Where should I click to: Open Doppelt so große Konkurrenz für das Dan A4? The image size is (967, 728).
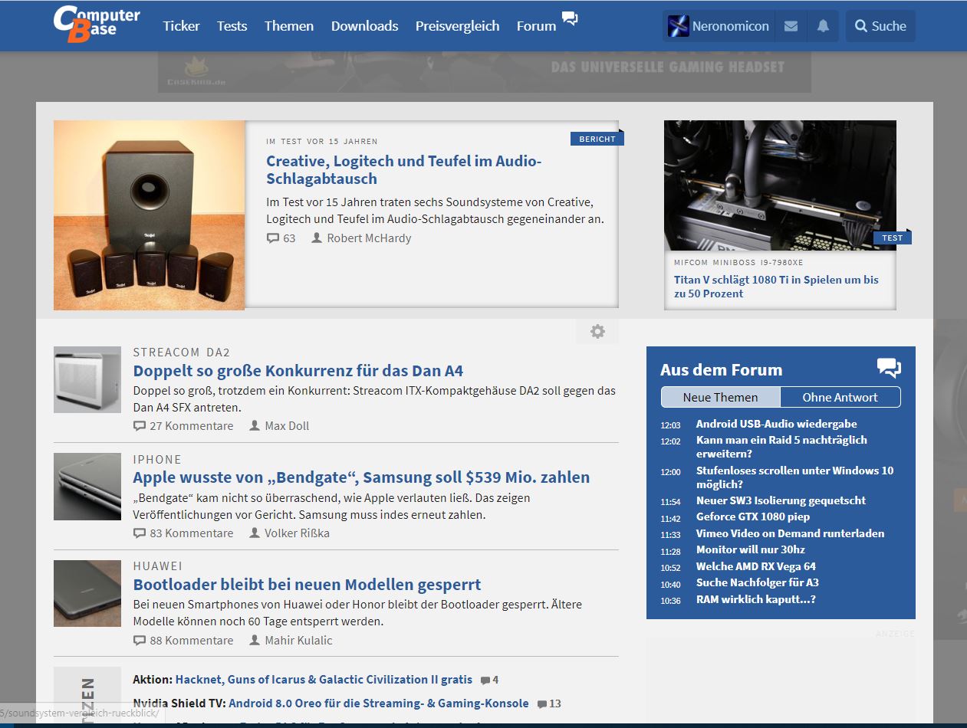point(298,371)
